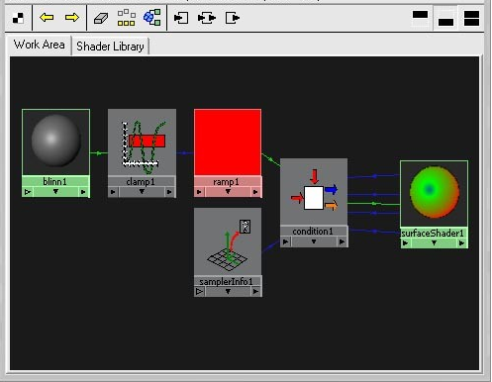
Task: Click the rearrange graph icon
Action: pyautogui.click(x=127, y=18)
